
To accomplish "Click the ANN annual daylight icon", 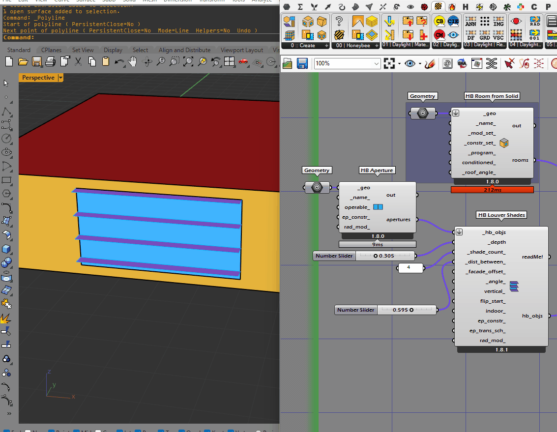I will click(x=470, y=21).
